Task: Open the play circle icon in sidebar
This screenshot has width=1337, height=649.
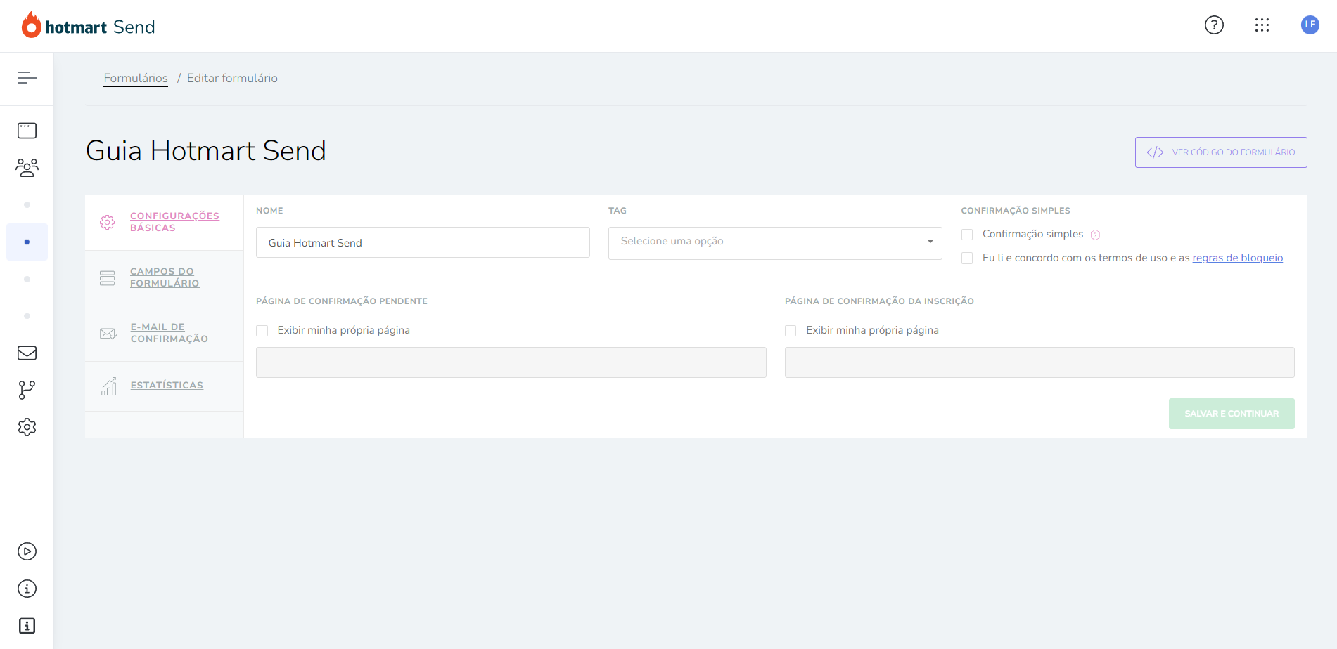Action: tap(27, 551)
